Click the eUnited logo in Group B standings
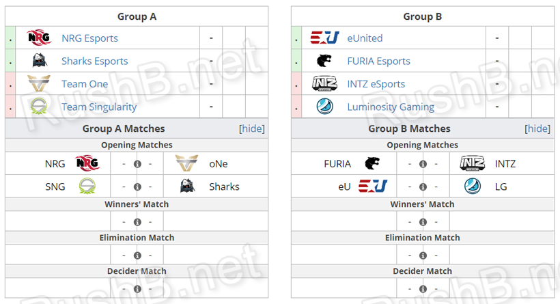Image resolution: width=560 pixels, height=304 pixels. (324, 38)
